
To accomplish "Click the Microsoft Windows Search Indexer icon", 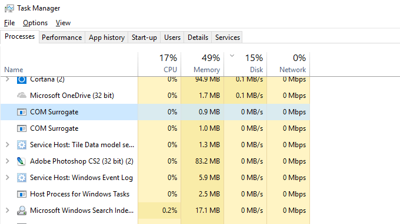I will (x=22, y=211).
